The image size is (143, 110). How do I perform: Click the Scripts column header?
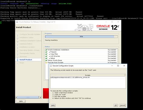87,75
